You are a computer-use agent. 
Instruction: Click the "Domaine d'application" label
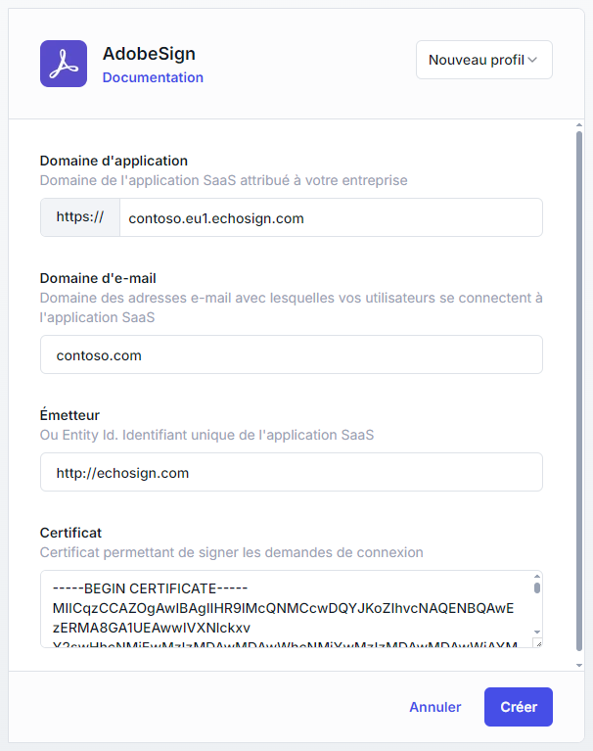(x=114, y=161)
